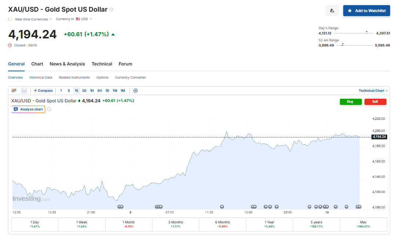Click the 52 wk Range slider bar
396x238 pixels.
[354, 45]
